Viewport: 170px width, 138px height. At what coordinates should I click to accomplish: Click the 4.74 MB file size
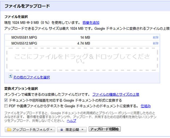84,43
